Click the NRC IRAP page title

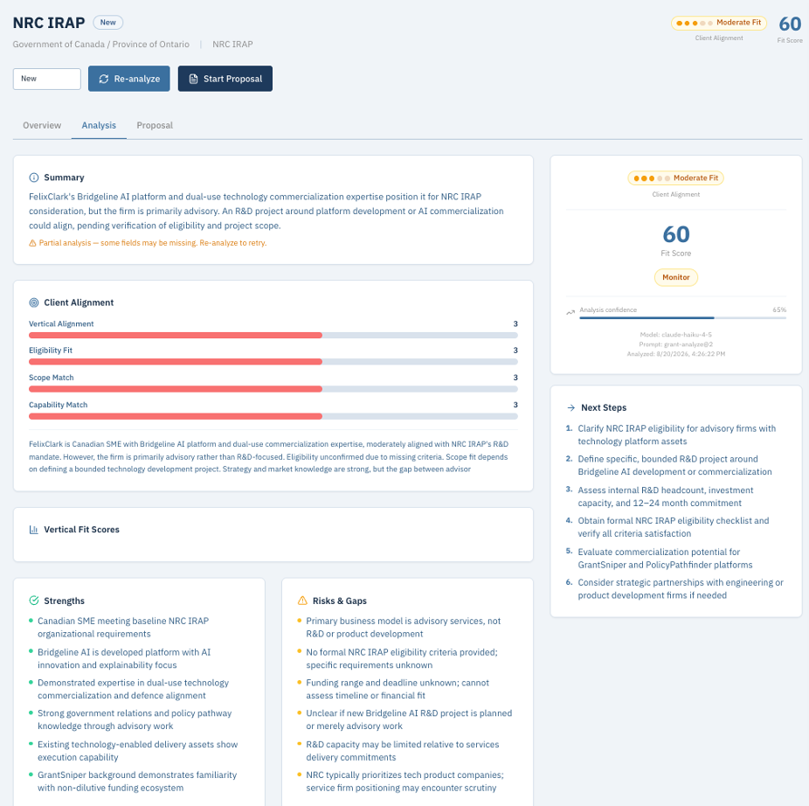49,23
